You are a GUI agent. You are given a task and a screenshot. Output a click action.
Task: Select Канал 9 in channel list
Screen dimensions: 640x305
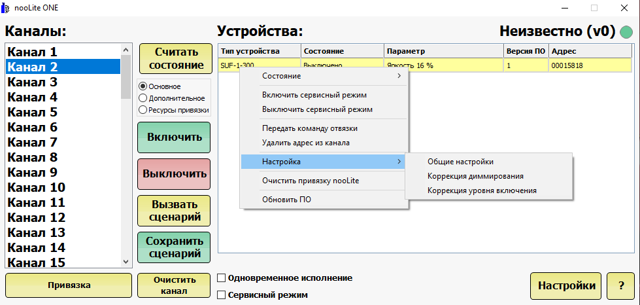click(63, 172)
